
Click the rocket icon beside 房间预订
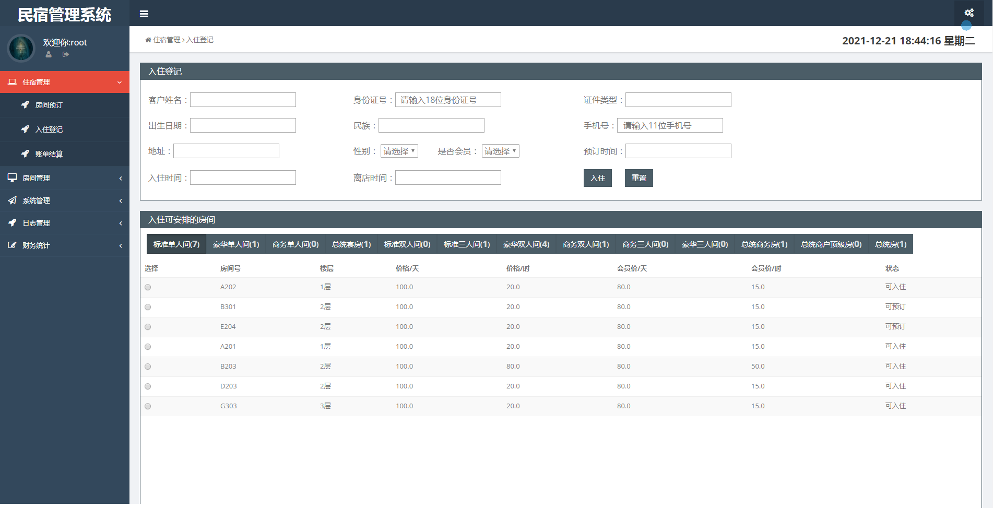25,104
